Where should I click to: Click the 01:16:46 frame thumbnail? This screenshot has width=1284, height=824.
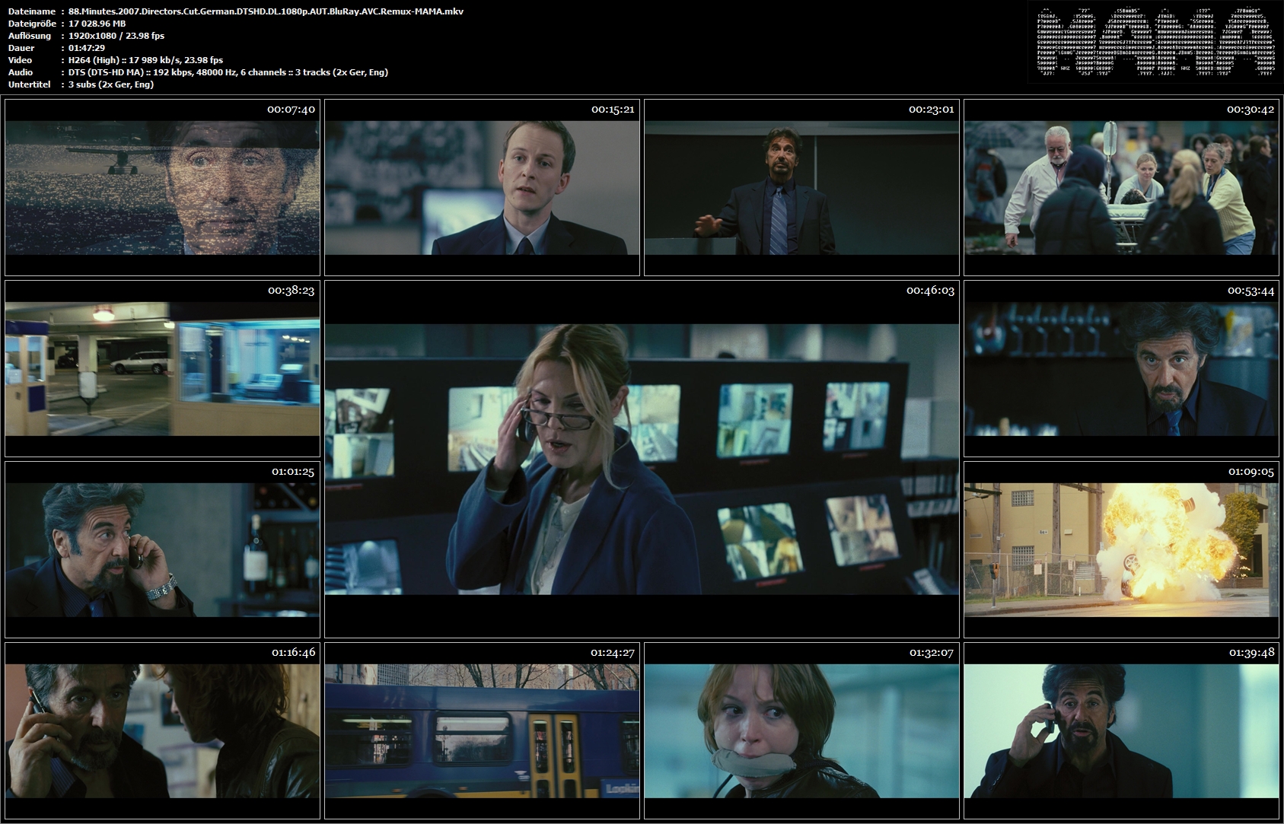tap(162, 730)
